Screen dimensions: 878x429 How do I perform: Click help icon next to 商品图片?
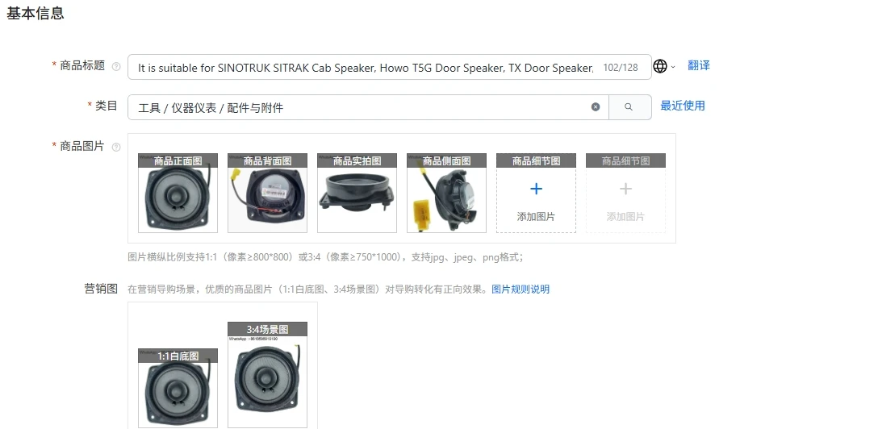pos(116,147)
